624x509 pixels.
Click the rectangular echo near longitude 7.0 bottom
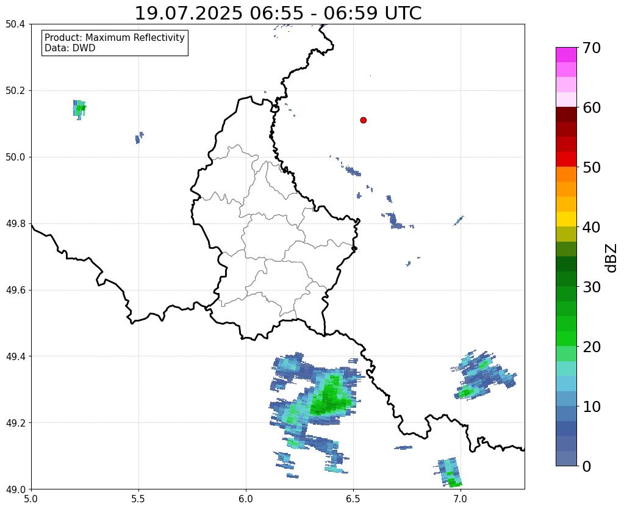click(449, 473)
